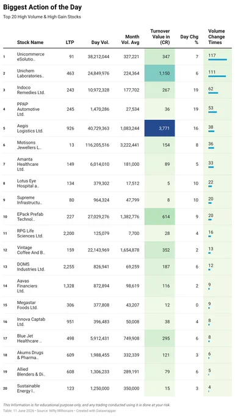Click the Motisons Jewellers stock name
The width and height of the screenshot is (235, 416).
[29, 145]
